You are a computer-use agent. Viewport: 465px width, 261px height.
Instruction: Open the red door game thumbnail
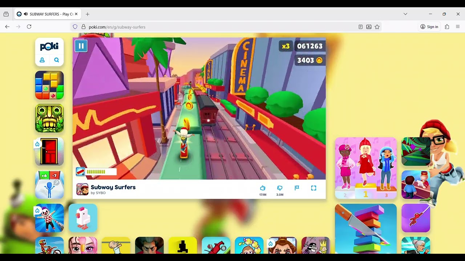tap(49, 152)
